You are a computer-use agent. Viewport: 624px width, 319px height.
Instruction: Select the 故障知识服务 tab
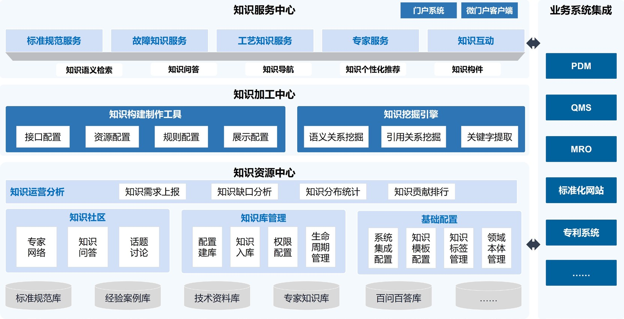point(159,41)
